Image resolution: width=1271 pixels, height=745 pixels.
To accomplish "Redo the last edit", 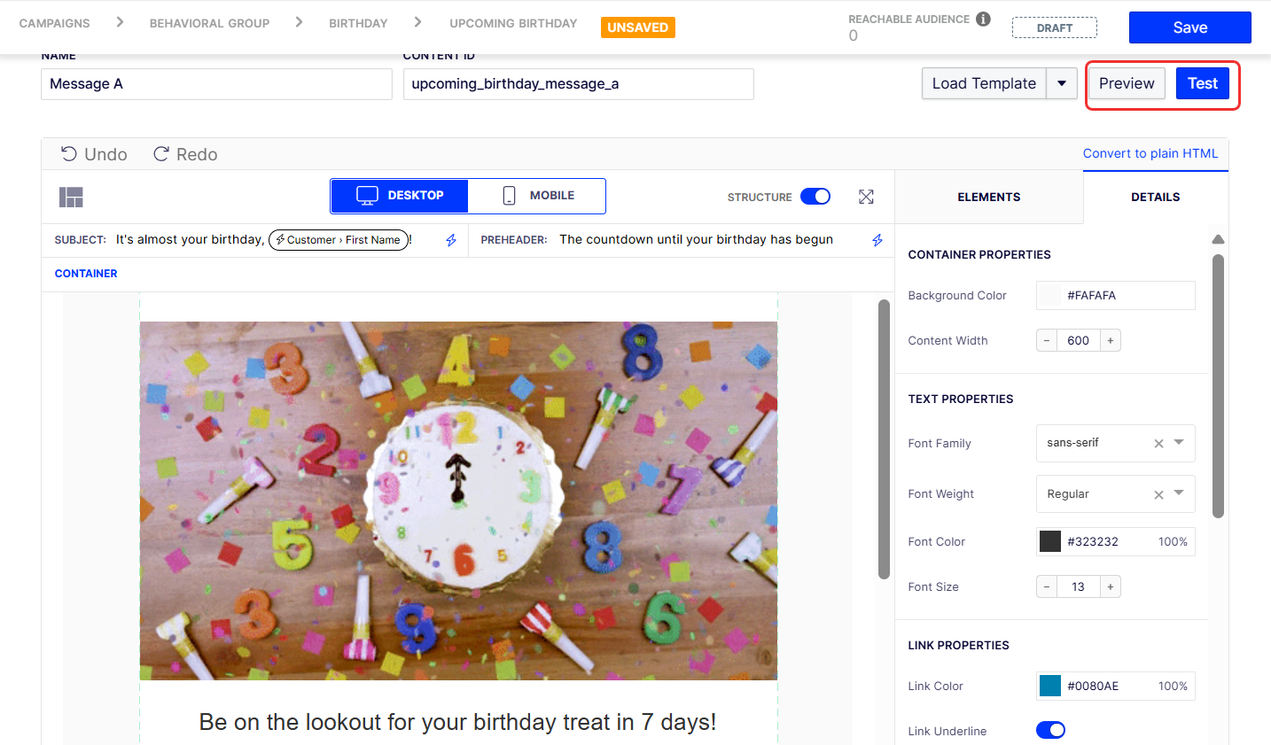I will click(x=185, y=154).
